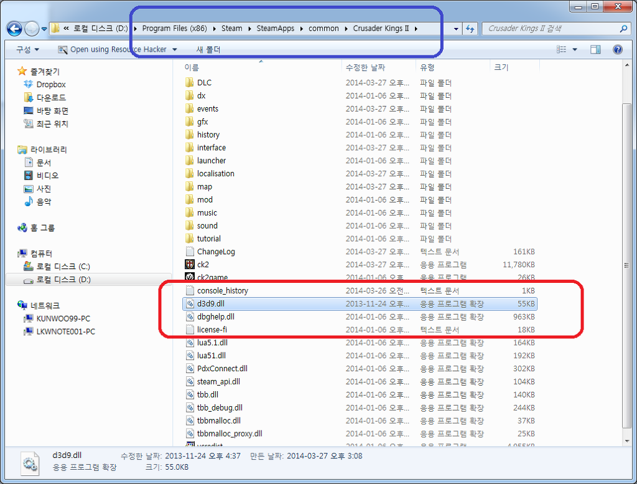Select d3d9.dll file icon in list
The height and width of the screenshot is (484, 637).
pyautogui.click(x=190, y=303)
